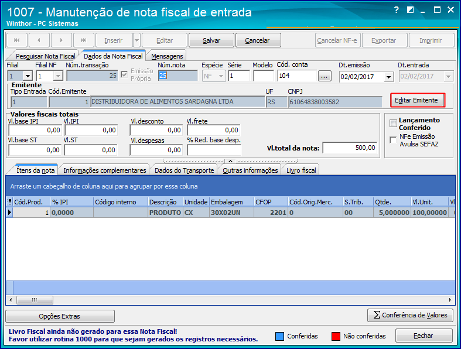Expand the Inserir dropdown arrow
Image resolution: width=461 pixels, height=349 pixels.
tap(136, 40)
